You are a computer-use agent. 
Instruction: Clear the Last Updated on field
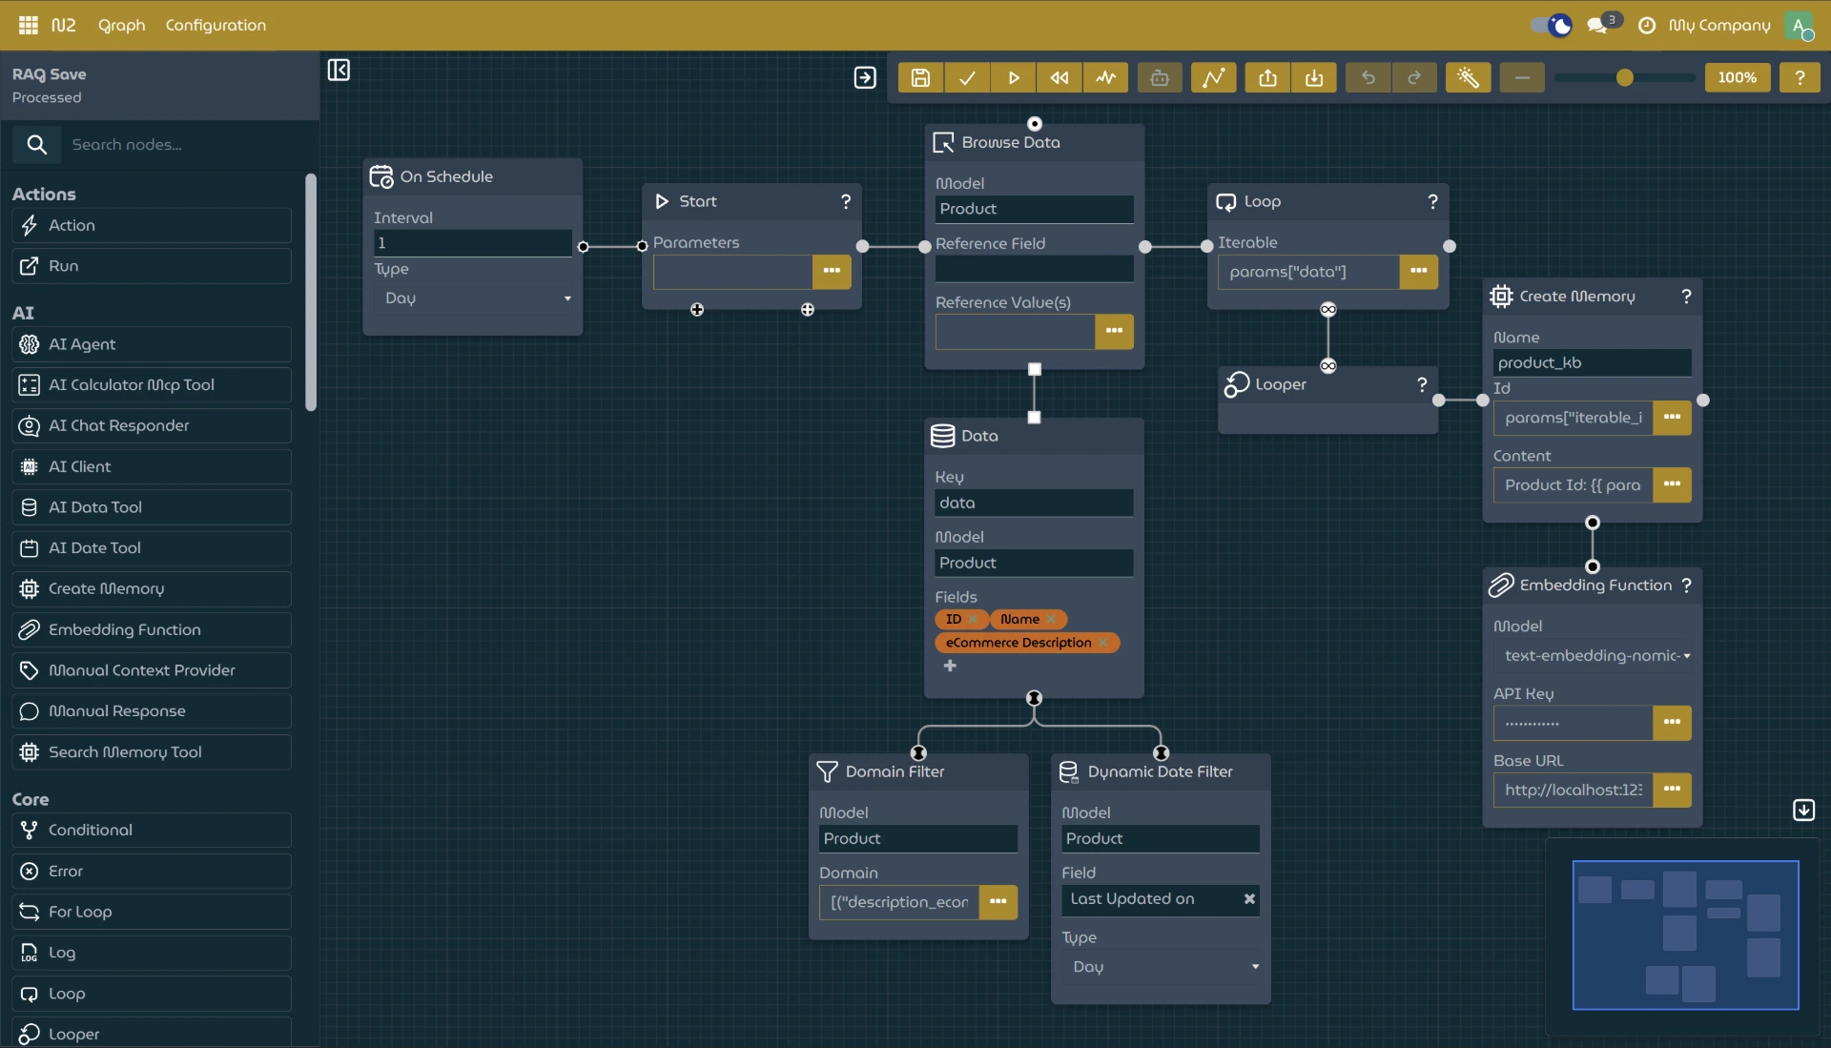tap(1249, 899)
